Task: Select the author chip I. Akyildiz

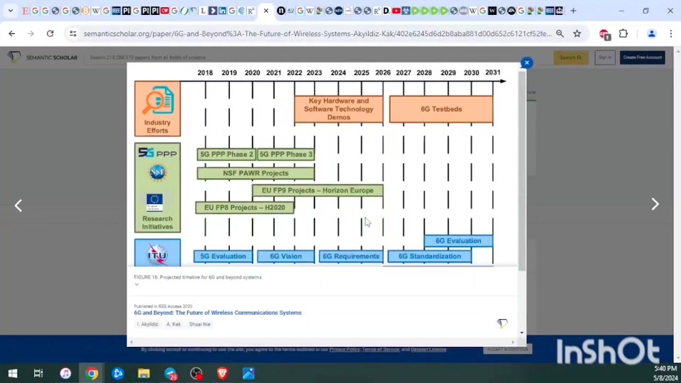Action: [149, 324]
